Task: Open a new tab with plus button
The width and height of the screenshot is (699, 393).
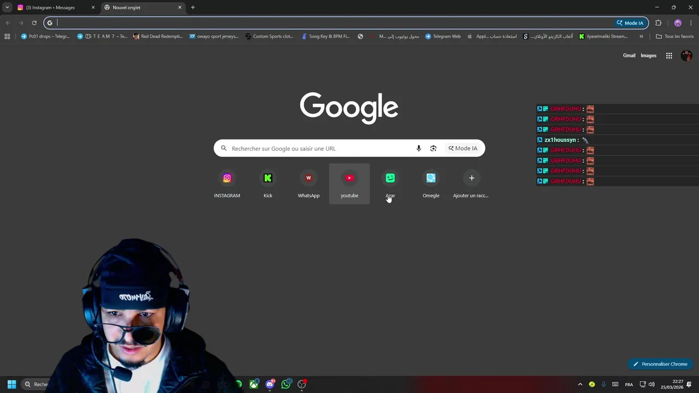Action: (193, 8)
